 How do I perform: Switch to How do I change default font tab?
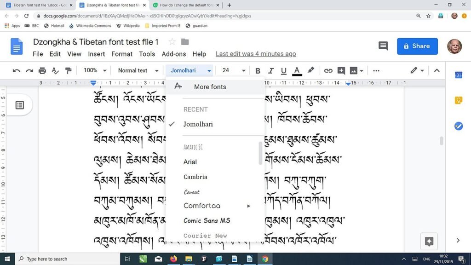(x=186, y=5)
